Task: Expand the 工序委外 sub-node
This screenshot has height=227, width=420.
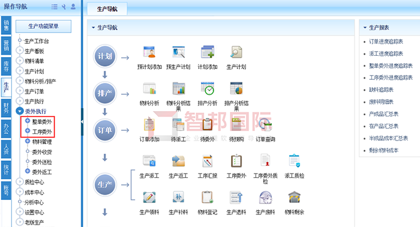Action: coord(28,131)
